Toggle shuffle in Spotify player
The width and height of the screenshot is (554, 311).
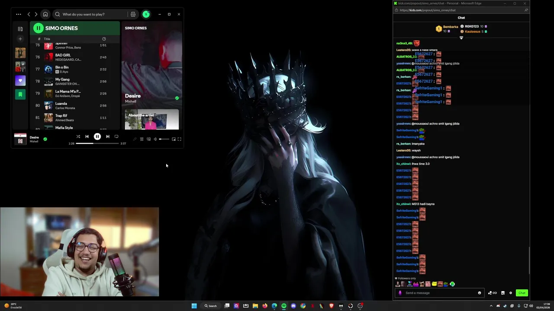[78, 136]
